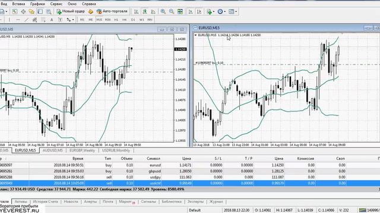Open MetaEditor from the toolbar

pos(91,11)
